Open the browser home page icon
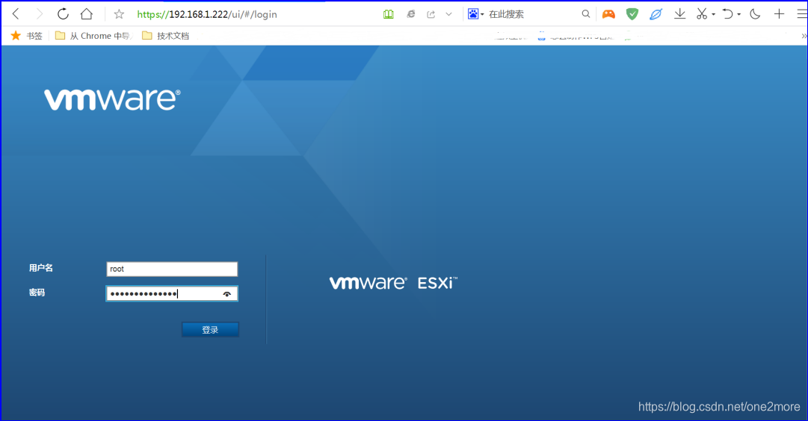 (x=87, y=14)
